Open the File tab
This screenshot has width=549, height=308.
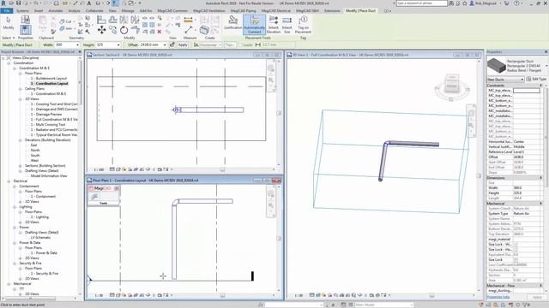(6, 11)
